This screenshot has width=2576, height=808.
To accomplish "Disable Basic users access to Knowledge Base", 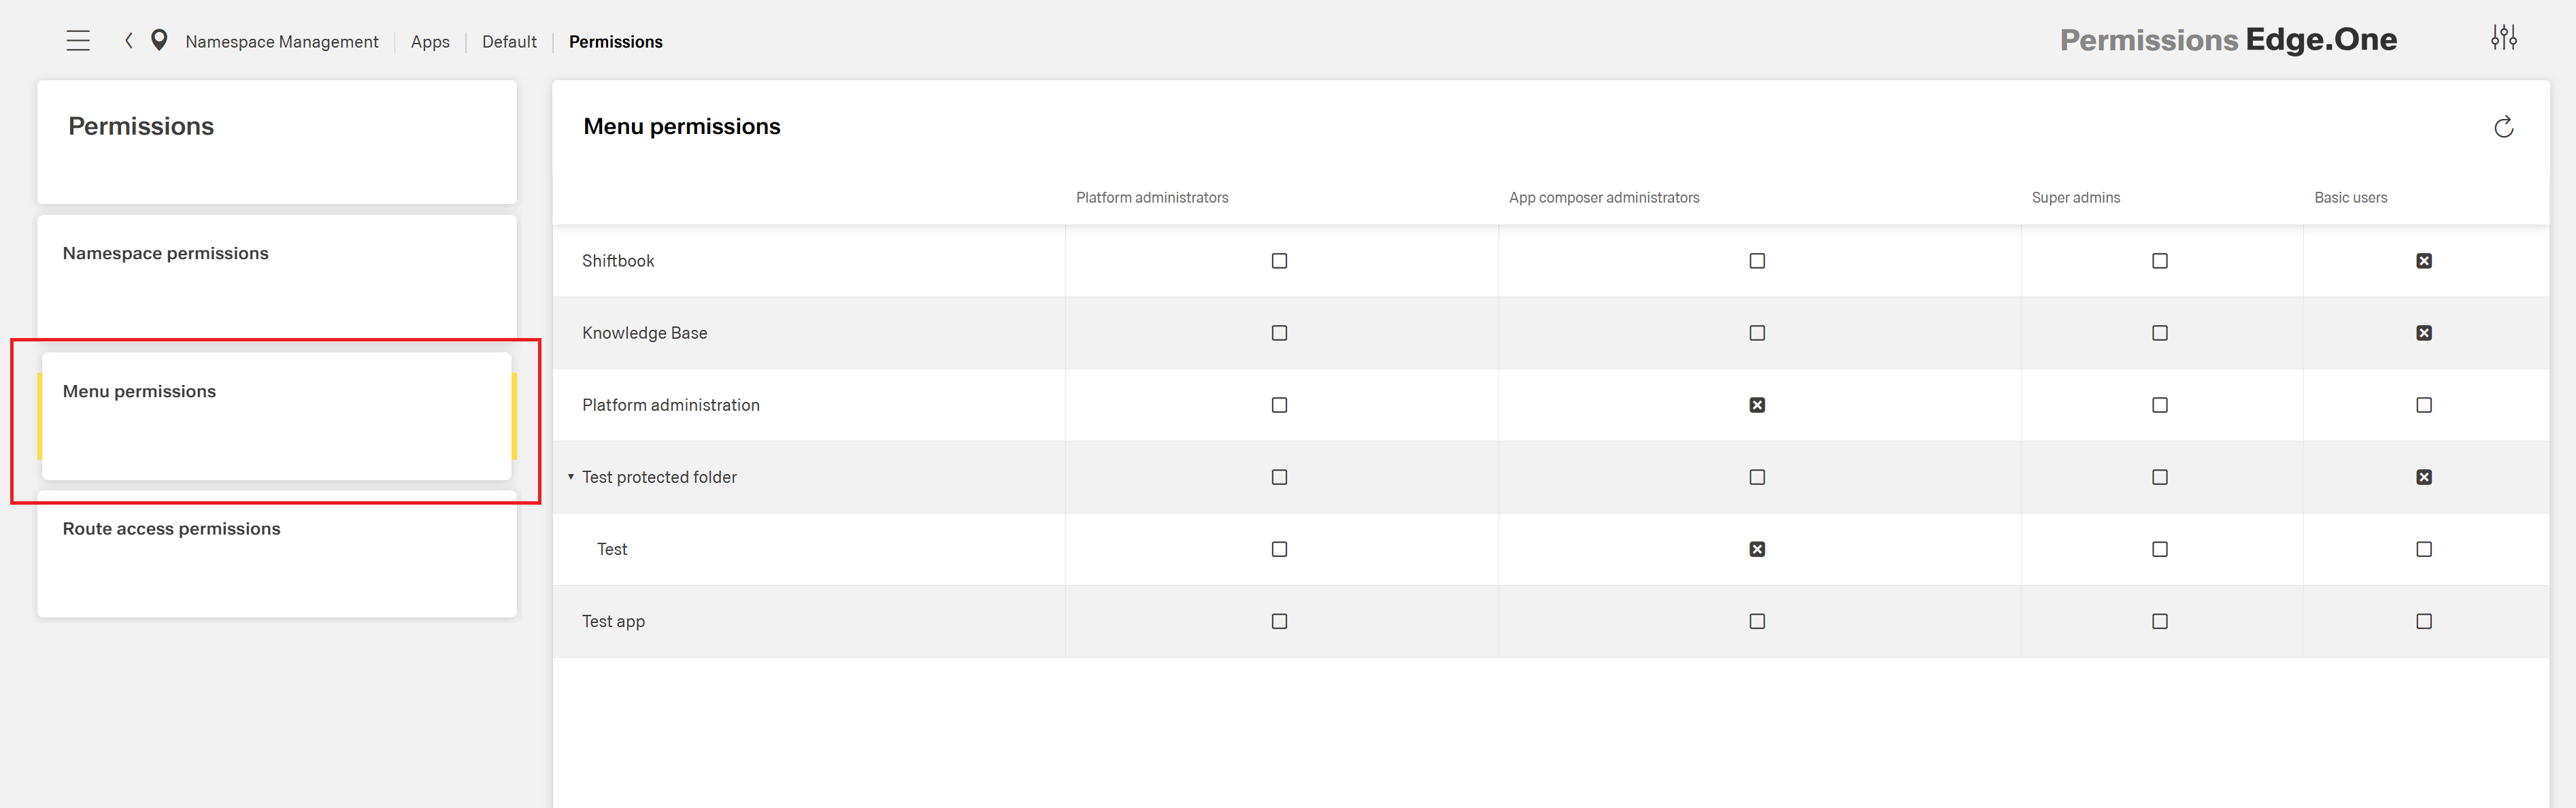I will 2423,333.
